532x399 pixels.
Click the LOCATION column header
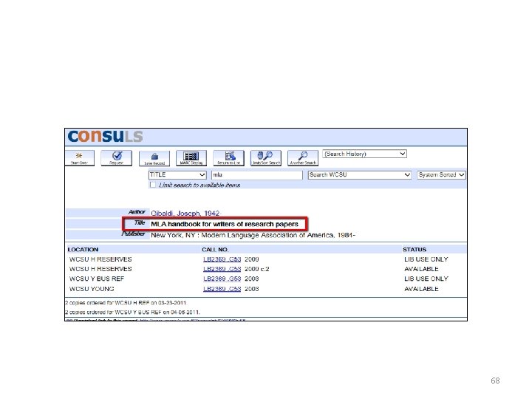point(83,250)
